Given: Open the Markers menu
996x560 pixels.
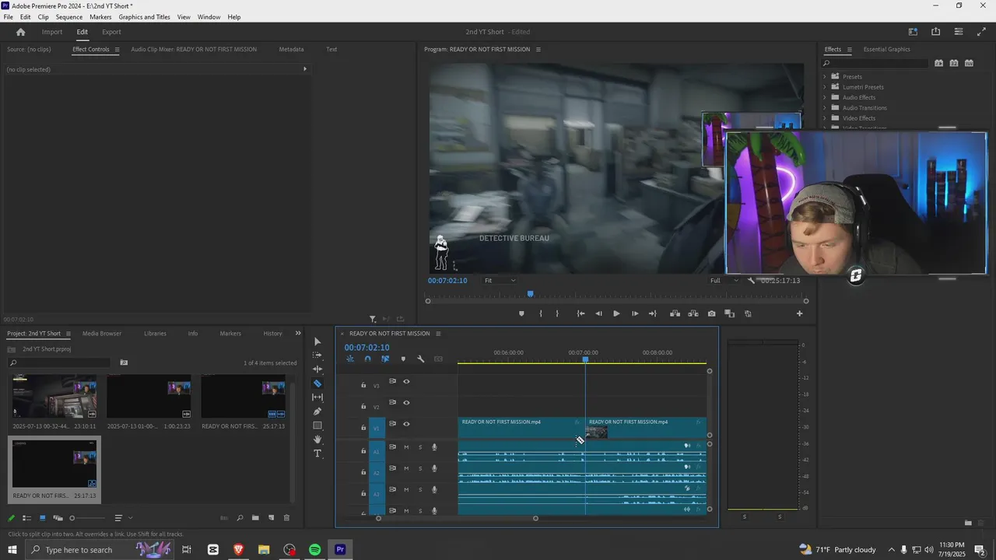Looking at the screenshot, I should 100,17.
